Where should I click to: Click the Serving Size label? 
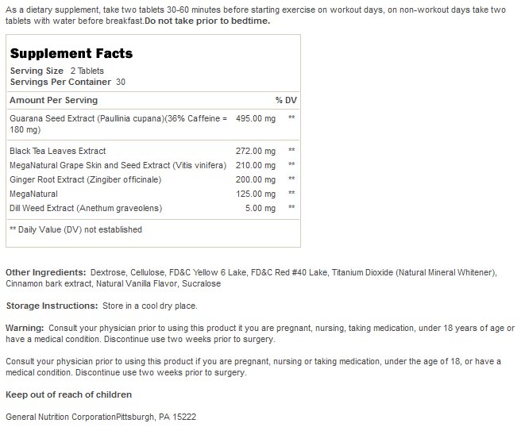pyautogui.click(x=37, y=71)
